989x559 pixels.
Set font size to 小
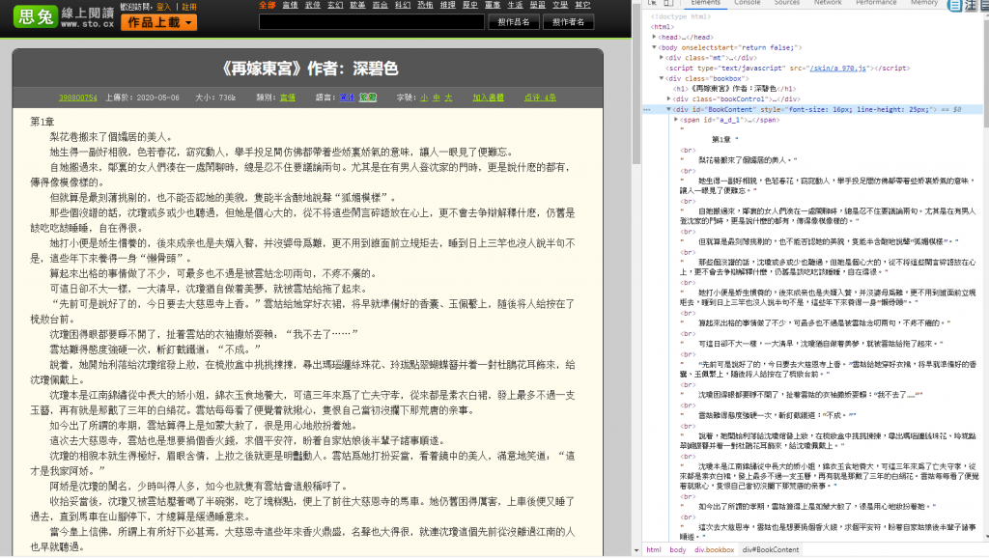pyautogui.click(x=425, y=98)
